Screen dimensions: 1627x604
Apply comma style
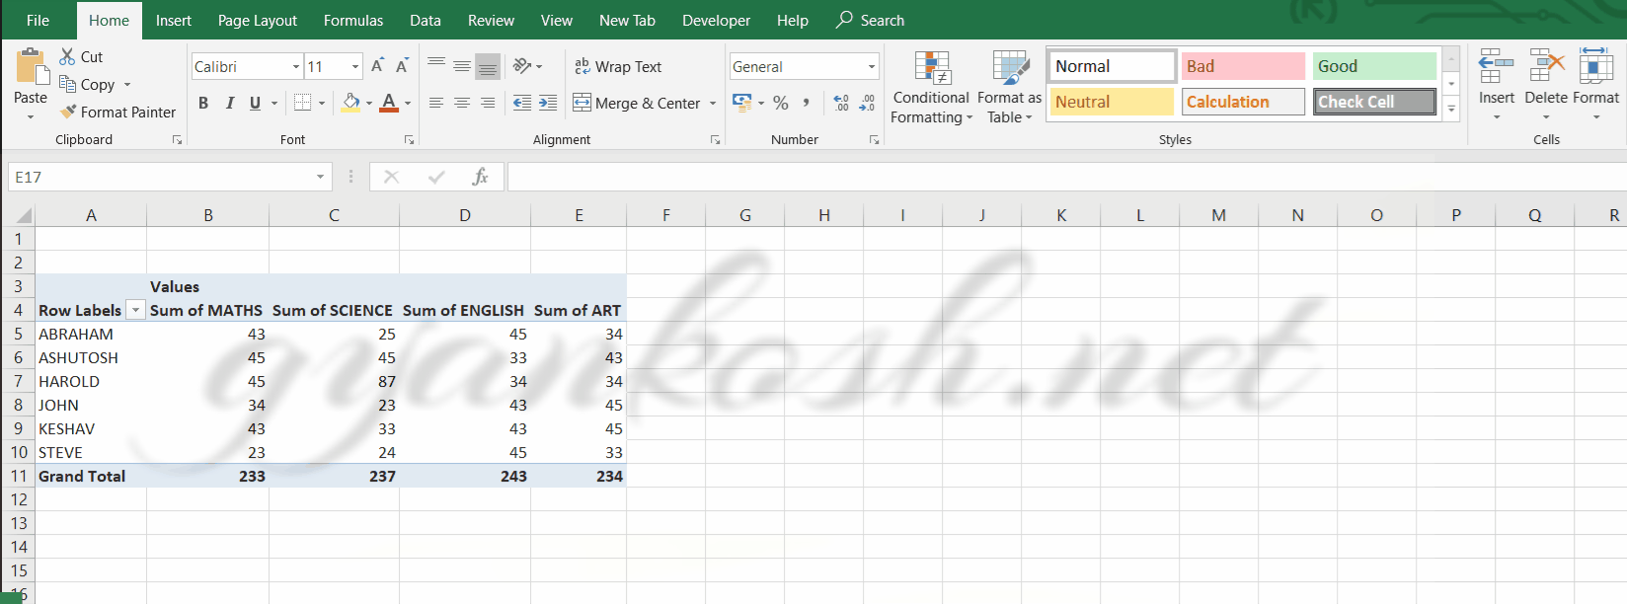[807, 103]
